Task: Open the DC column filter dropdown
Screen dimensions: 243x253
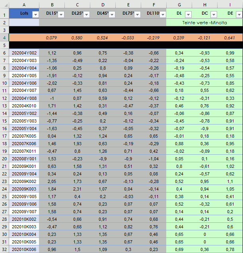Action: 213,14
